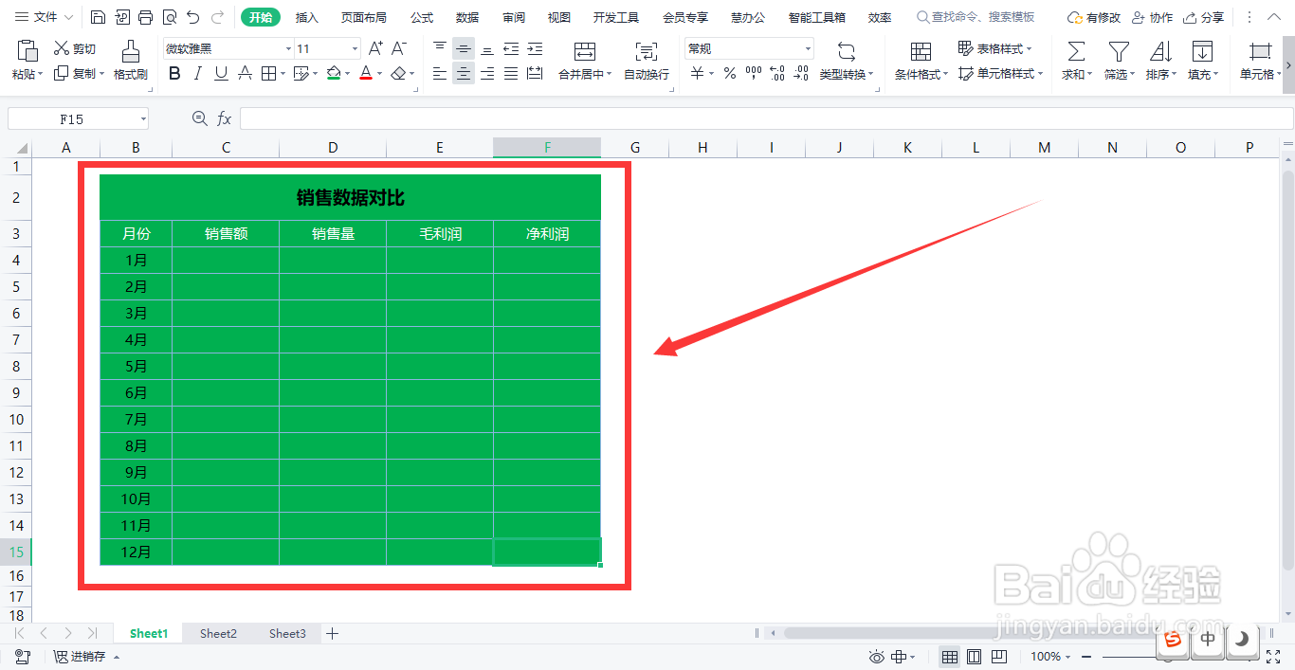Increase font size with A+ icon
1295x670 pixels.
click(x=375, y=48)
